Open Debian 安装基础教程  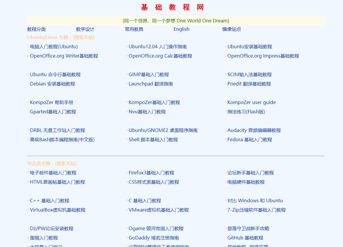coord(53,84)
